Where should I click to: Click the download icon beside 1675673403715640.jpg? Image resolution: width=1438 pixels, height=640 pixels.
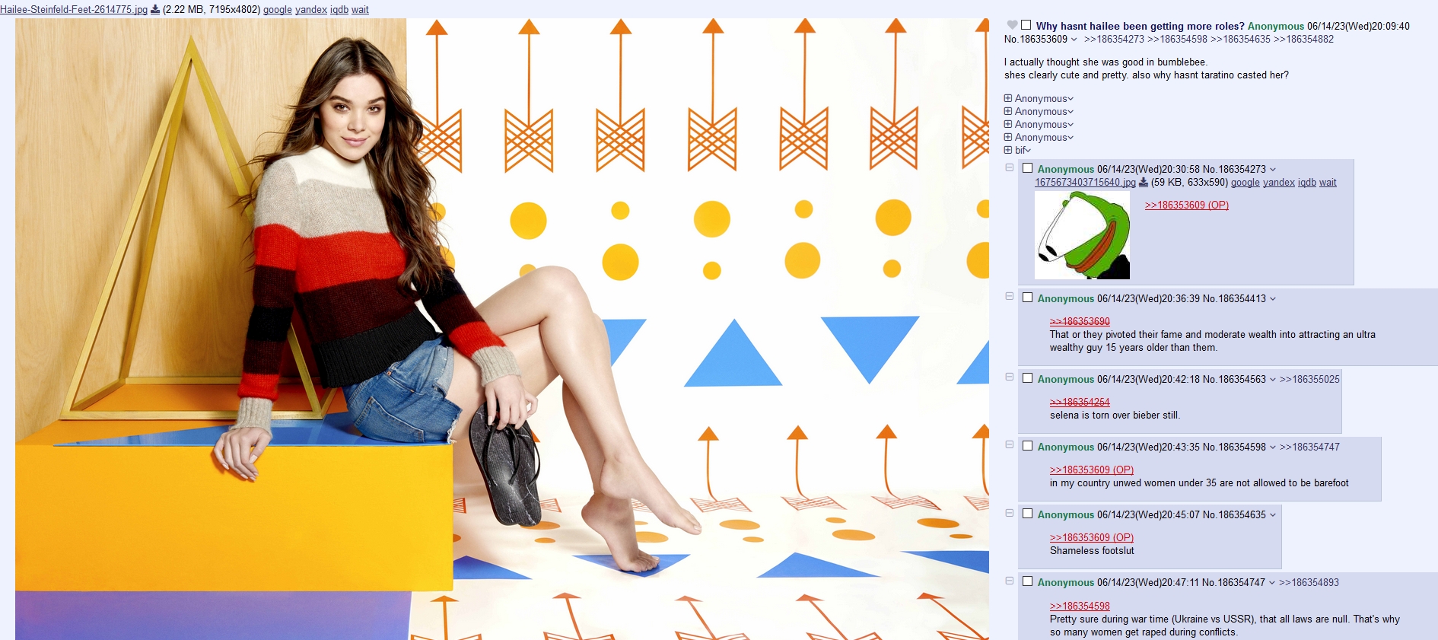[x=1143, y=183]
